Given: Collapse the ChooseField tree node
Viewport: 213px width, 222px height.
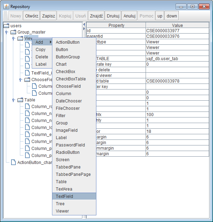Looking at the screenshot, I should (20, 80).
